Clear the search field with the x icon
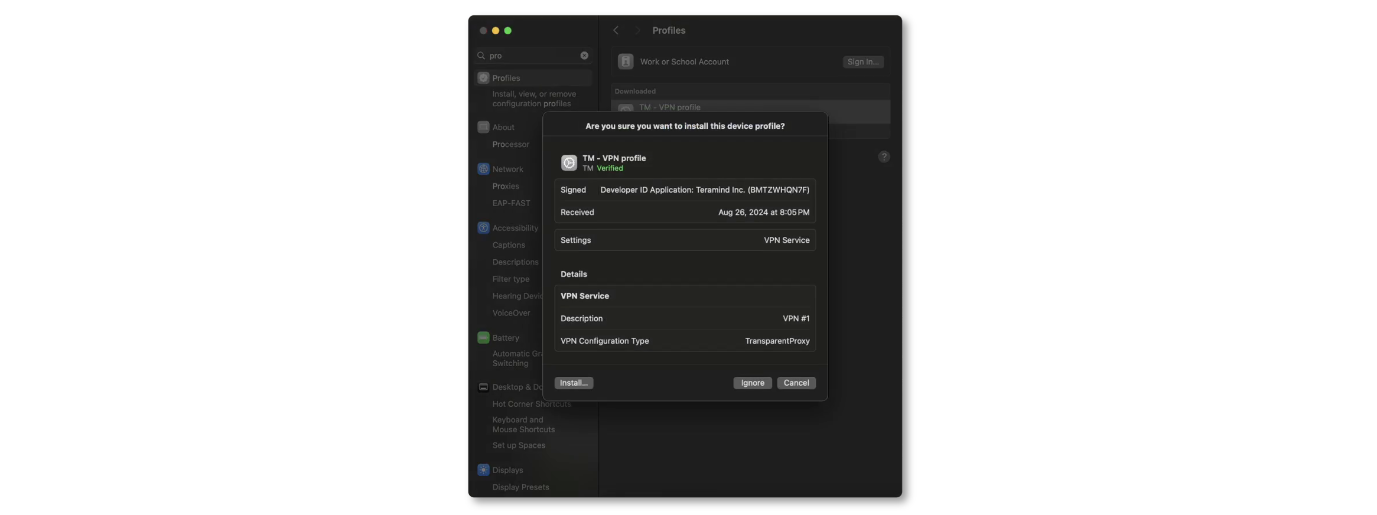This screenshot has width=1377, height=515. point(584,56)
